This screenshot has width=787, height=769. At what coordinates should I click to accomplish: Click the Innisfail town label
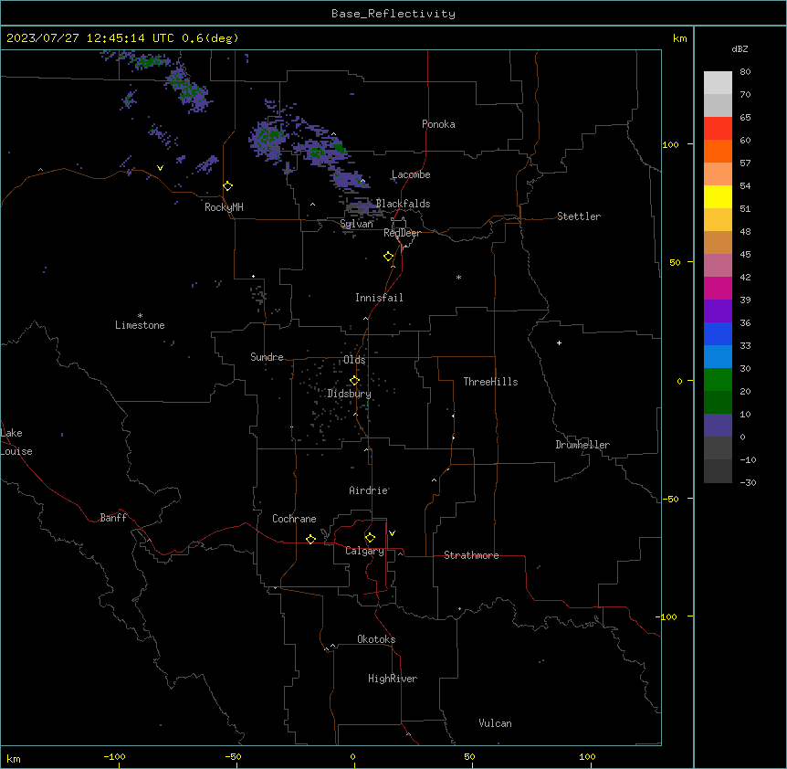coord(379,298)
